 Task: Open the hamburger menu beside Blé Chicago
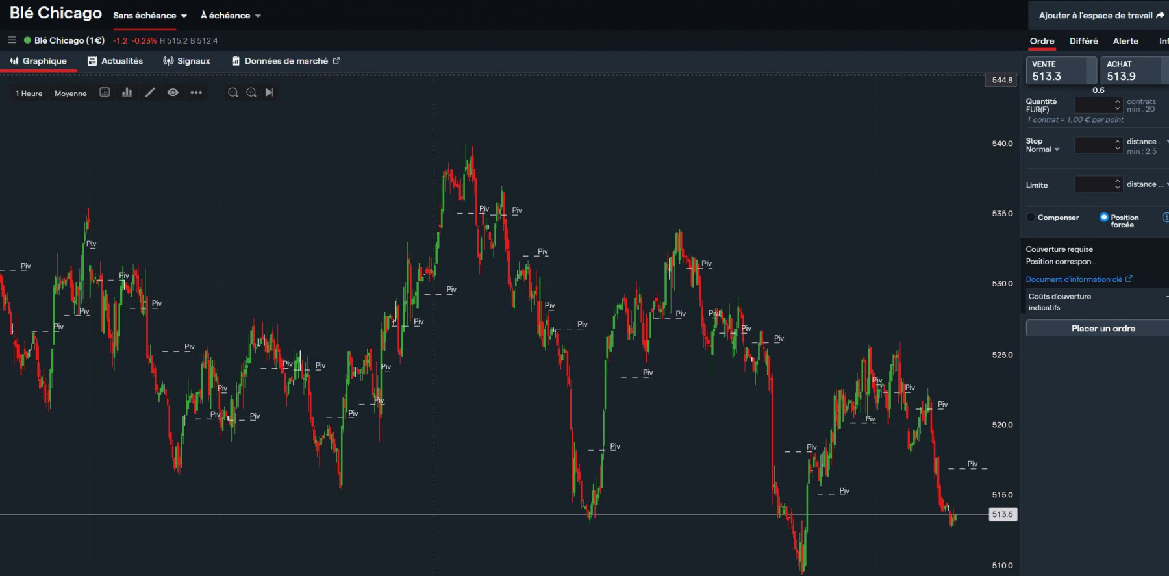pyautogui.click(x=12, y=40)
